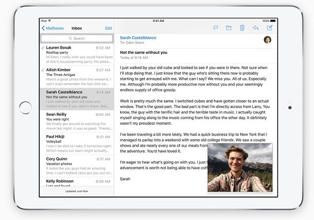
Task: Tap the Inbox title
Action: [77, 28]
